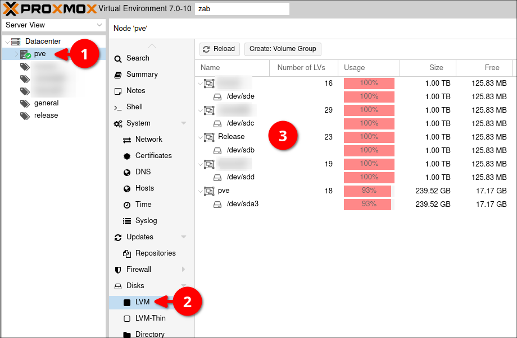Click the Certificates badge icon
This screenshot has height=338, width=517.
coord(127,156)
